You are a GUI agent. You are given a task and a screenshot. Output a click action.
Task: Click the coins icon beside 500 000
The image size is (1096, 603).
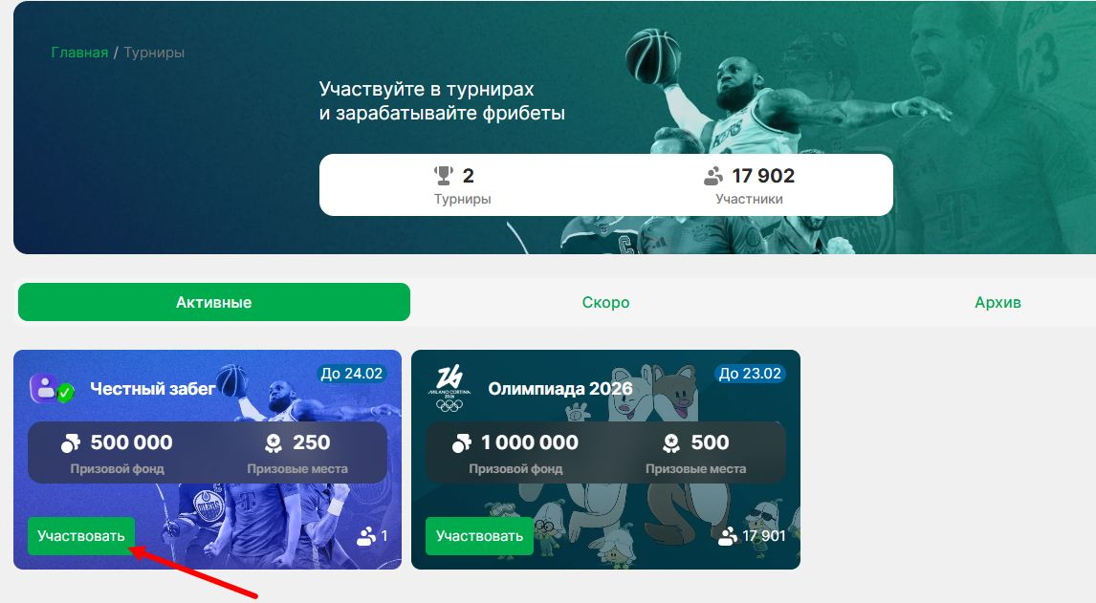click(71, 443)
